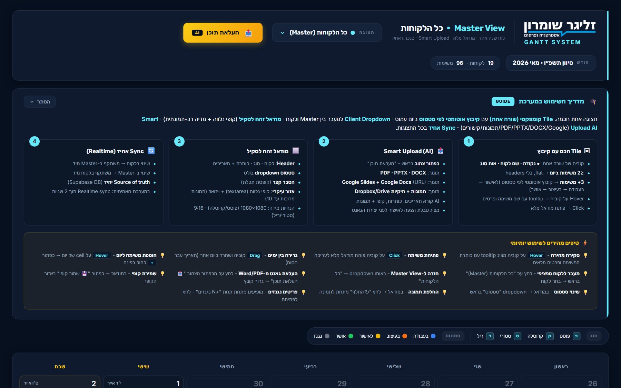This screenshot has width=621, height=388.
Task: Click the yellow 'לאישור' status dot
Action: (378, 336)
